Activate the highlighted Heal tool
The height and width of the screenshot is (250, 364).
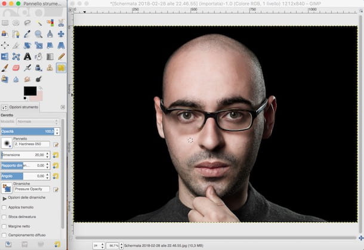pos(61,67)
